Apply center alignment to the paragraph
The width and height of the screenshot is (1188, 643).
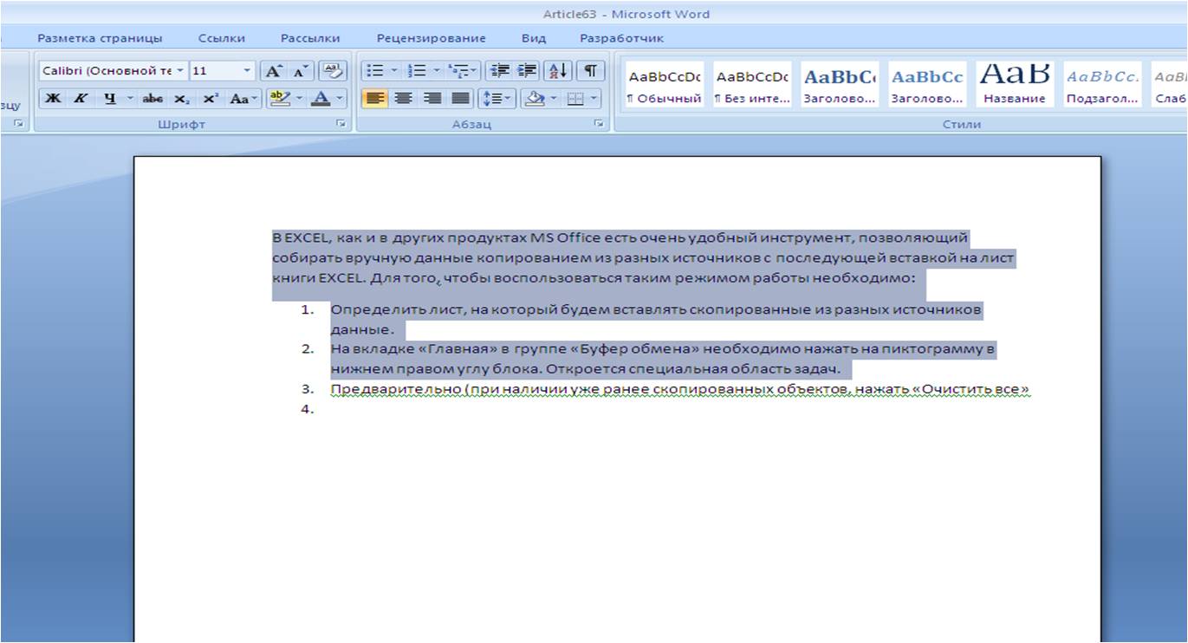403,99
